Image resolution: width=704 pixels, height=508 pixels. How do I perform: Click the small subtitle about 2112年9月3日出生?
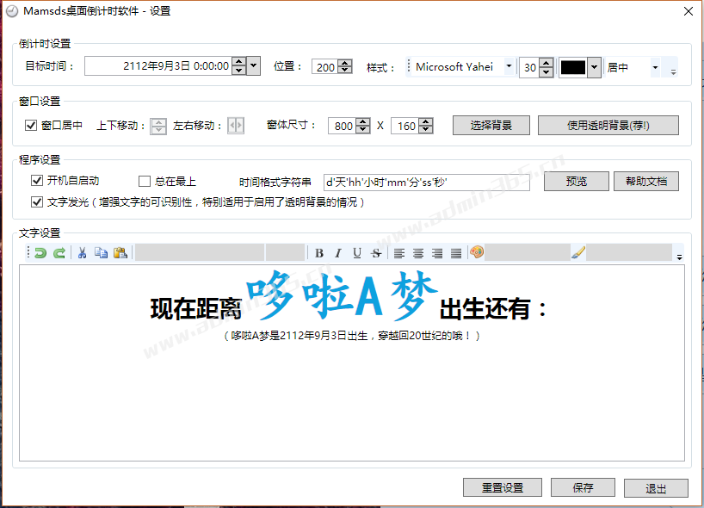point(351,336)
